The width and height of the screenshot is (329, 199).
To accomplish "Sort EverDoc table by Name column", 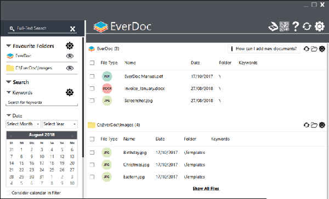I will pyautogui.click(x=130, y=63).
